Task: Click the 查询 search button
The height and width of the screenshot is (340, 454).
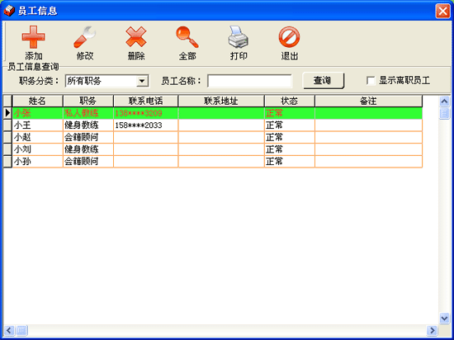Action: click(x=323, y=80)
